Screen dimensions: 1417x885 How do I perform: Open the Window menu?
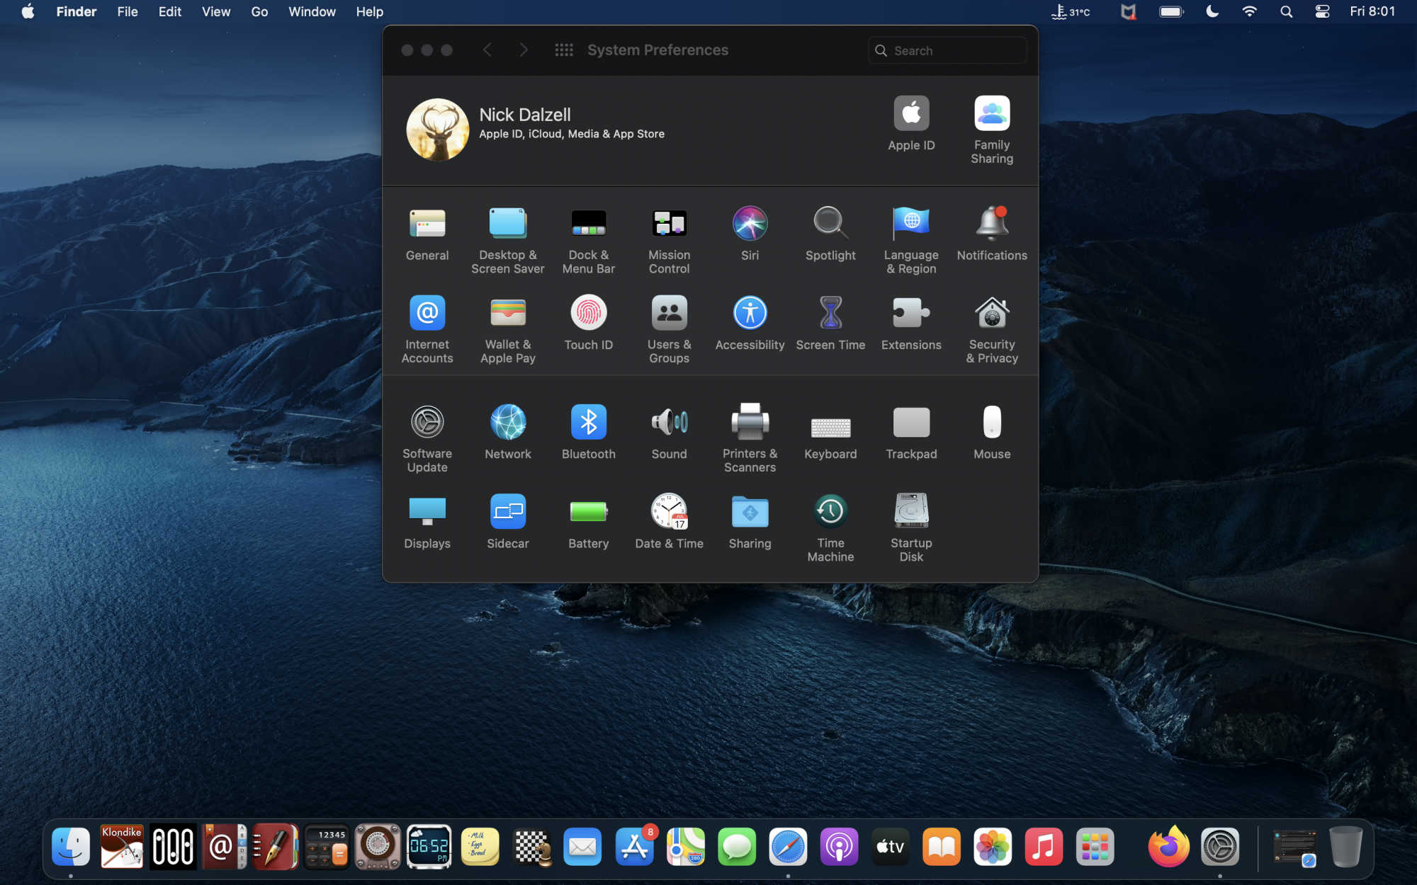(x=312, y=11)
